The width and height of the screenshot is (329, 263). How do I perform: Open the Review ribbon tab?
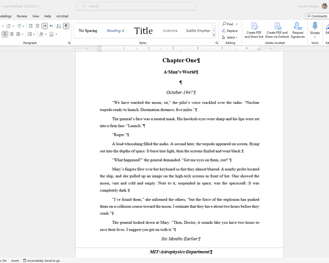[22, 16]
